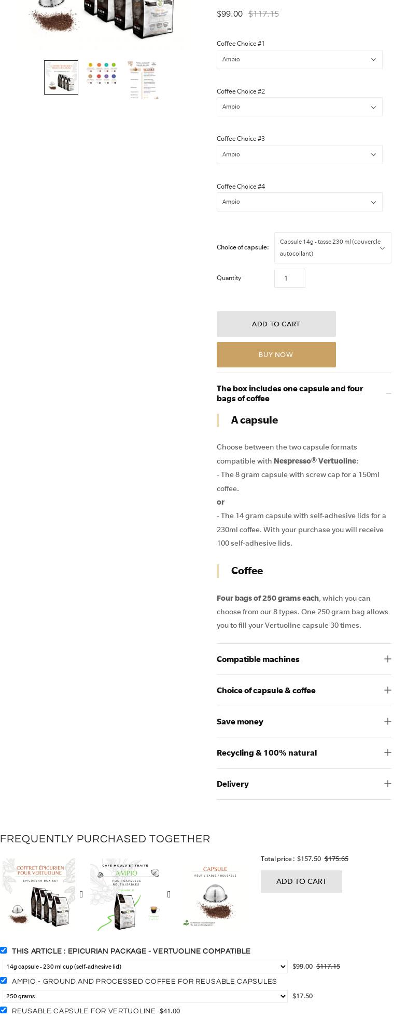Uncheck the Epicurian Package article checkbox

4,950
